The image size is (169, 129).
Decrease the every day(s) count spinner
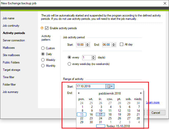tap(93, 58)
